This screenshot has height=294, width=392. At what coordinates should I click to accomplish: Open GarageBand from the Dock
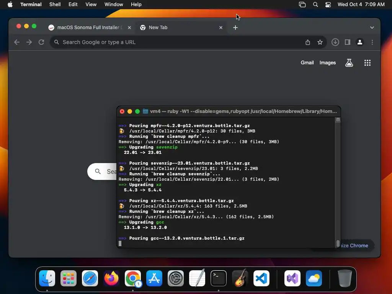coord(240,278)
